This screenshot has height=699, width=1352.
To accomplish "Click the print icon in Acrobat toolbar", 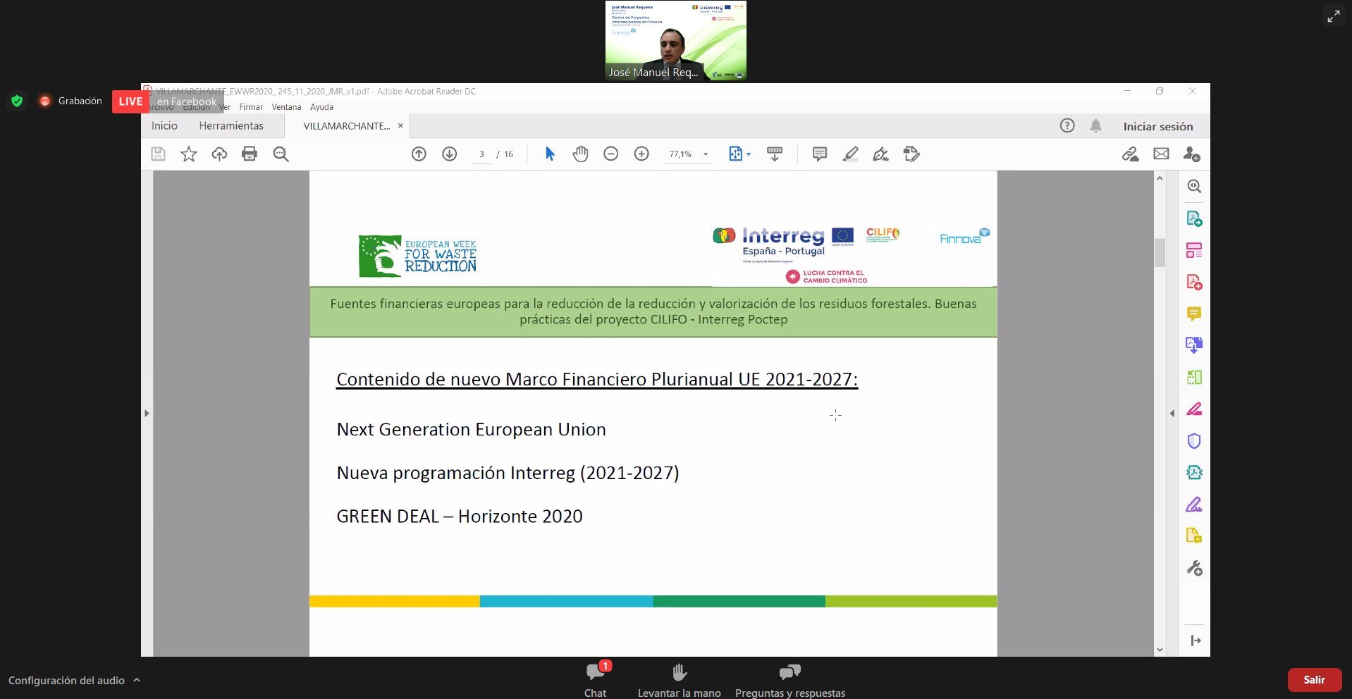I will tap(250, 154).
